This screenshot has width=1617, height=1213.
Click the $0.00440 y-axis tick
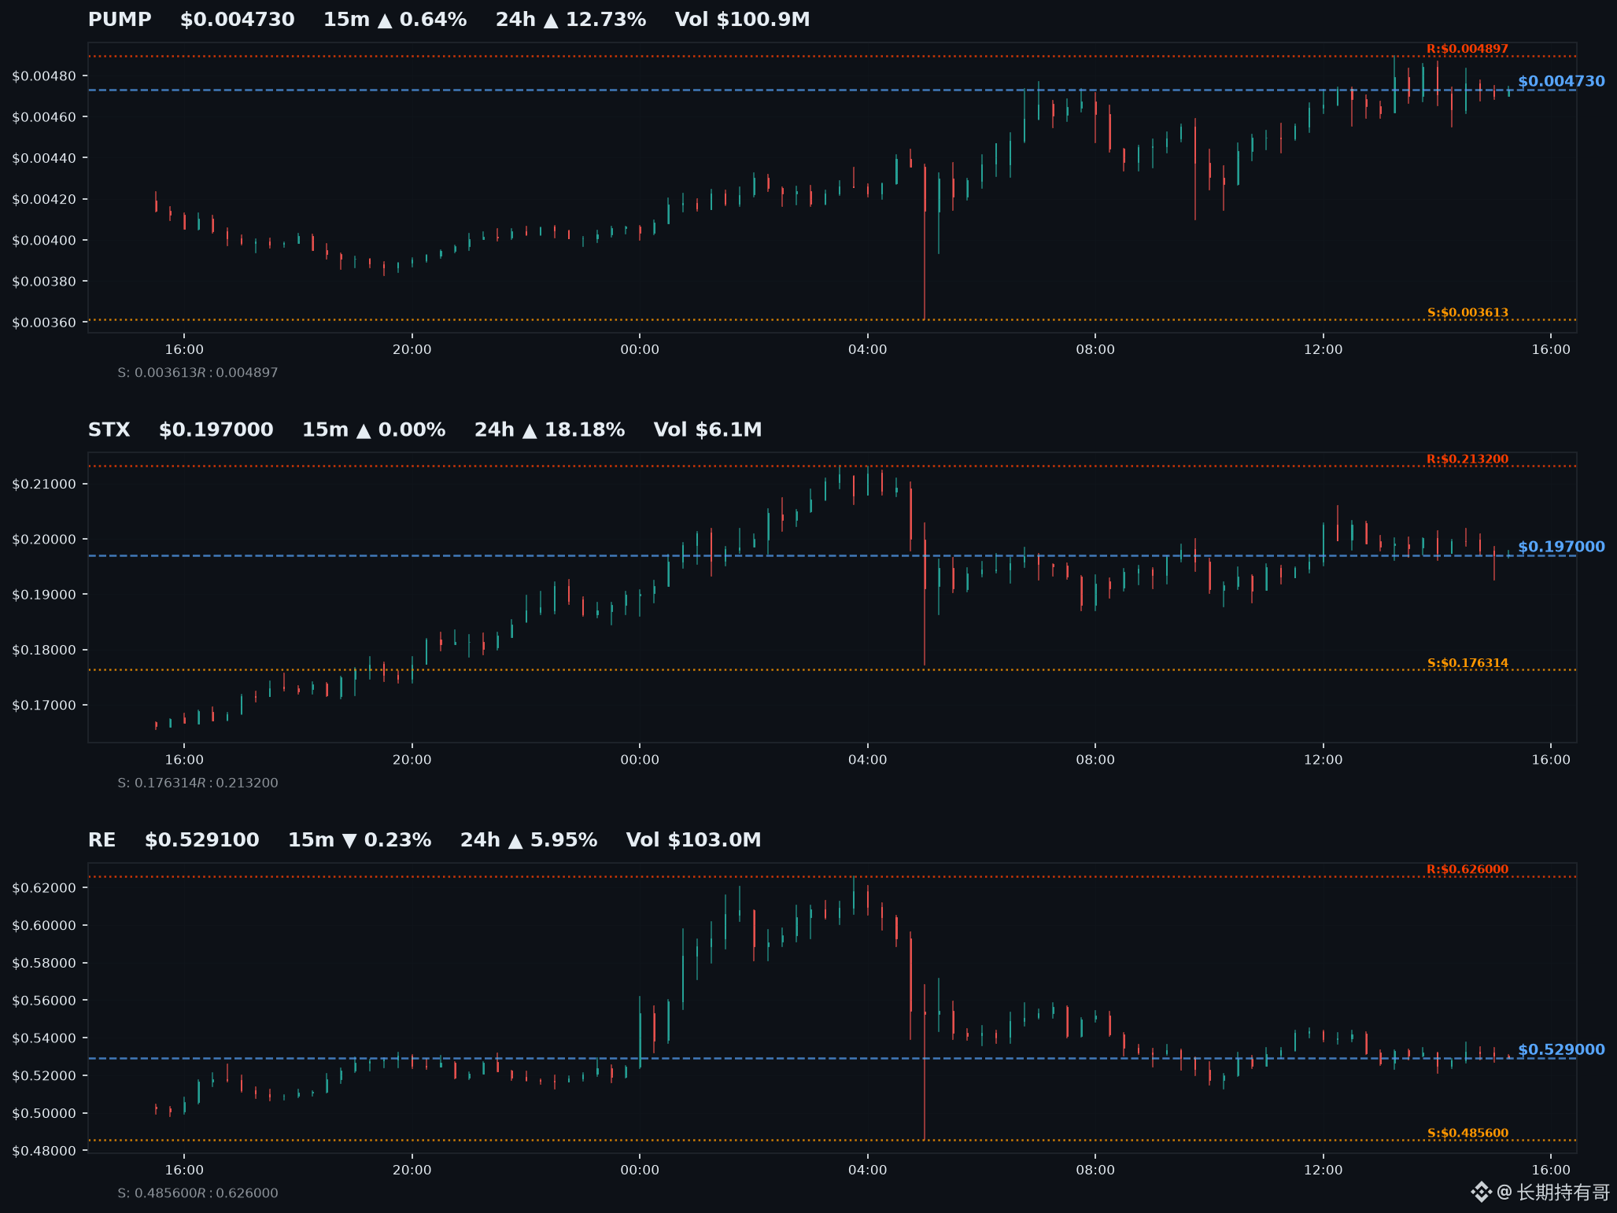coord(44,158)
